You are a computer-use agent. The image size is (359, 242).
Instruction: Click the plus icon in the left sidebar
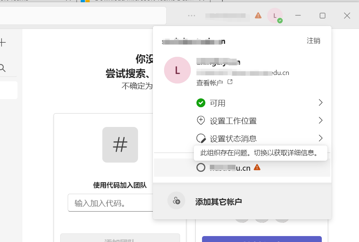click(3, 43)
